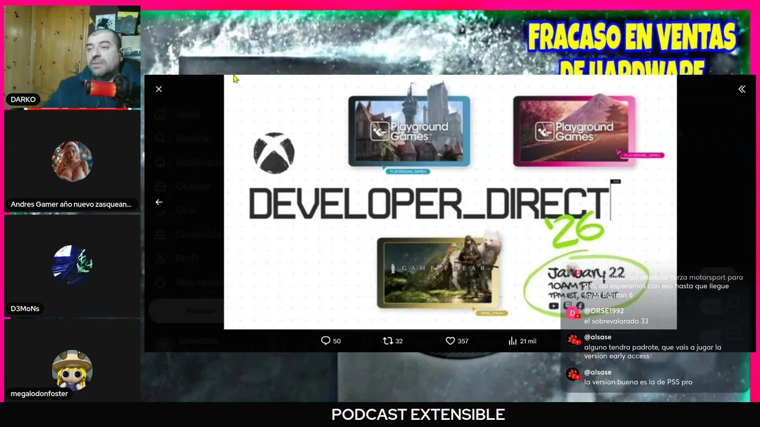Click the Game Freak game card
Screen dimensions: 760x427
[x=438, y=273]
